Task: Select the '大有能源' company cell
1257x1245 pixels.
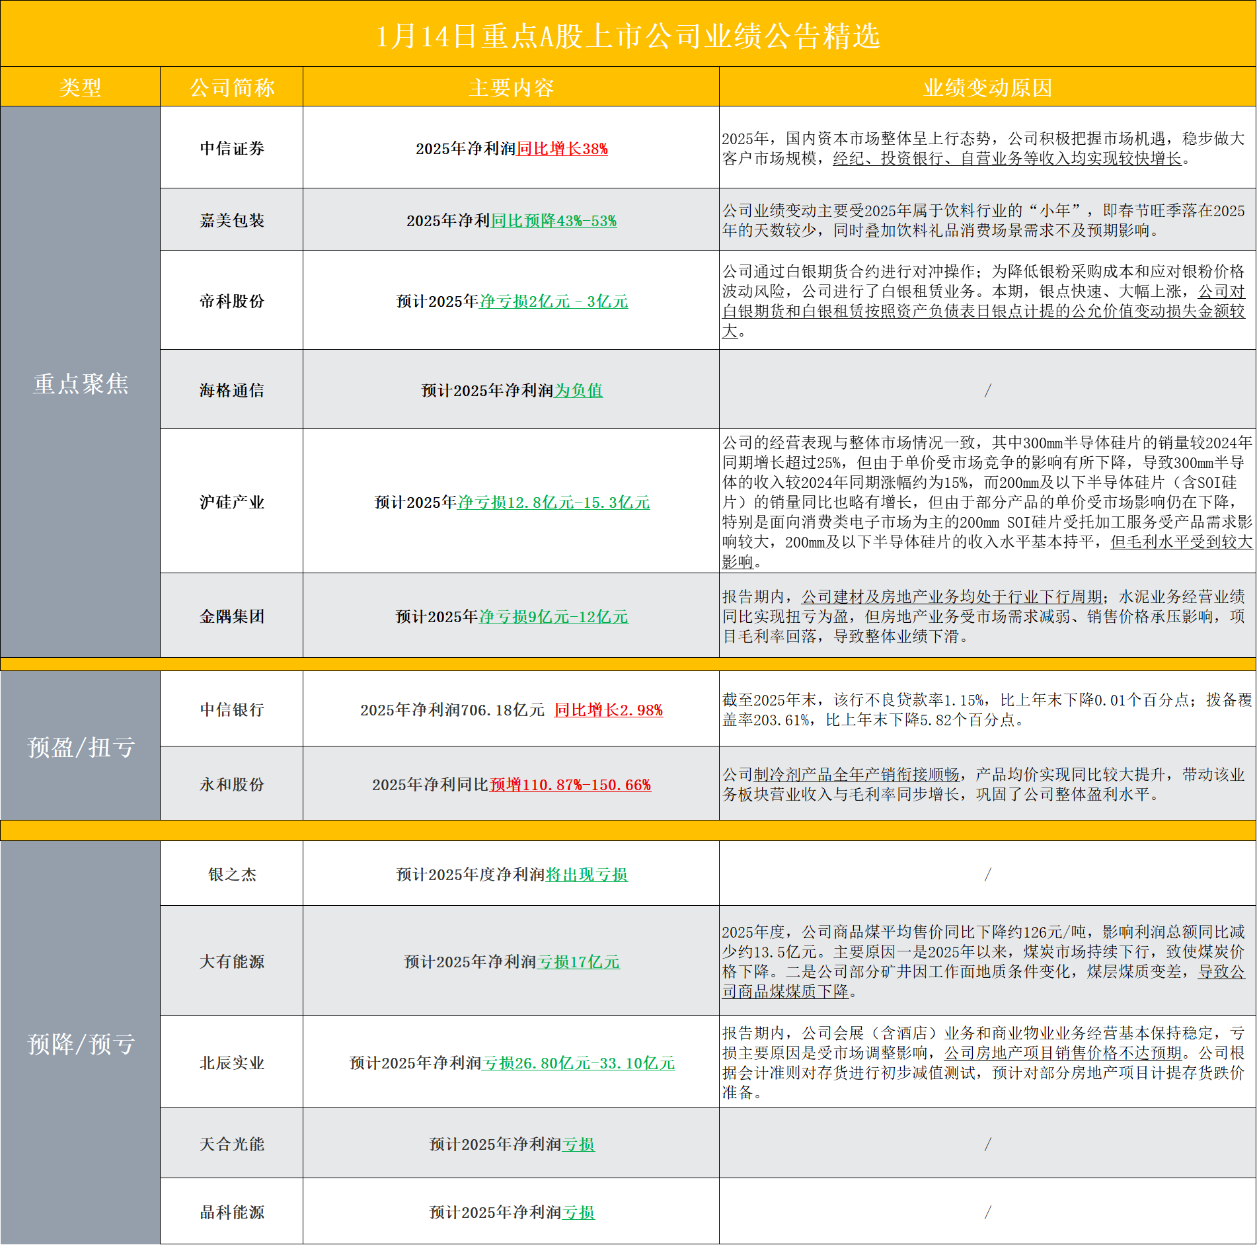Action: [x=231, y=961]
